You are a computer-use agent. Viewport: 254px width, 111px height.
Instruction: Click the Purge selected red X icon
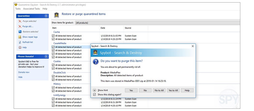click(20, 21)
